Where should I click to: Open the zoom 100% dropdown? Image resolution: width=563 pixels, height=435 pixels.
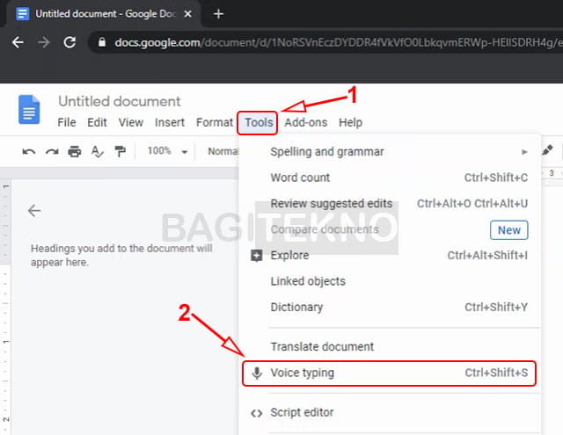(167, 151)
